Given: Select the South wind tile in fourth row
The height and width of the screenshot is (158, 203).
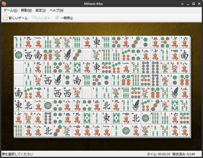Looking at the screenshot, I should click(x=77, y=80).
